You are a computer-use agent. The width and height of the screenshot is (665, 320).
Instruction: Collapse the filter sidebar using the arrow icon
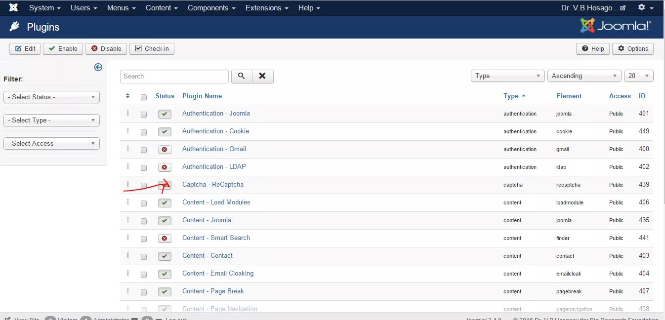(98, 67)
